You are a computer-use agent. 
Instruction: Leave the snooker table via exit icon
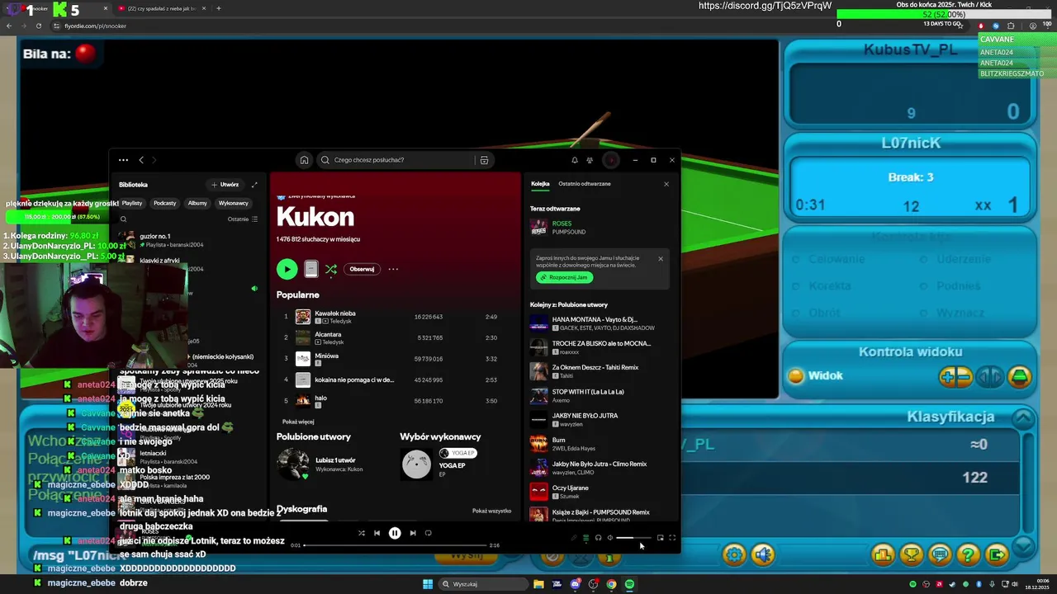(998, 554)
